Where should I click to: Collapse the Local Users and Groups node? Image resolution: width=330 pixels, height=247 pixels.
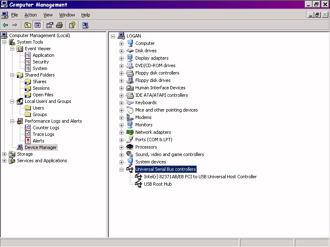point(12,101)
